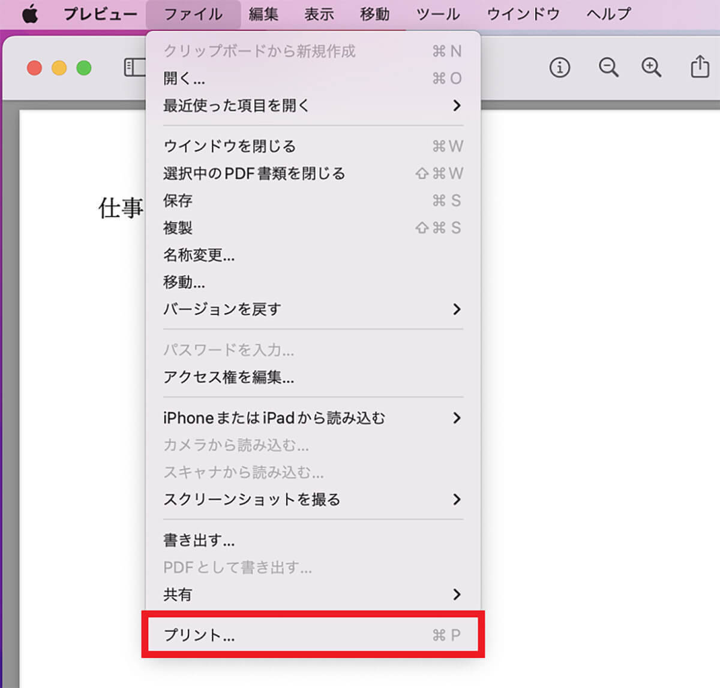Screen dimensions: 720x688
Task: Click the zoom out magnifier
Action: (608, 68)
